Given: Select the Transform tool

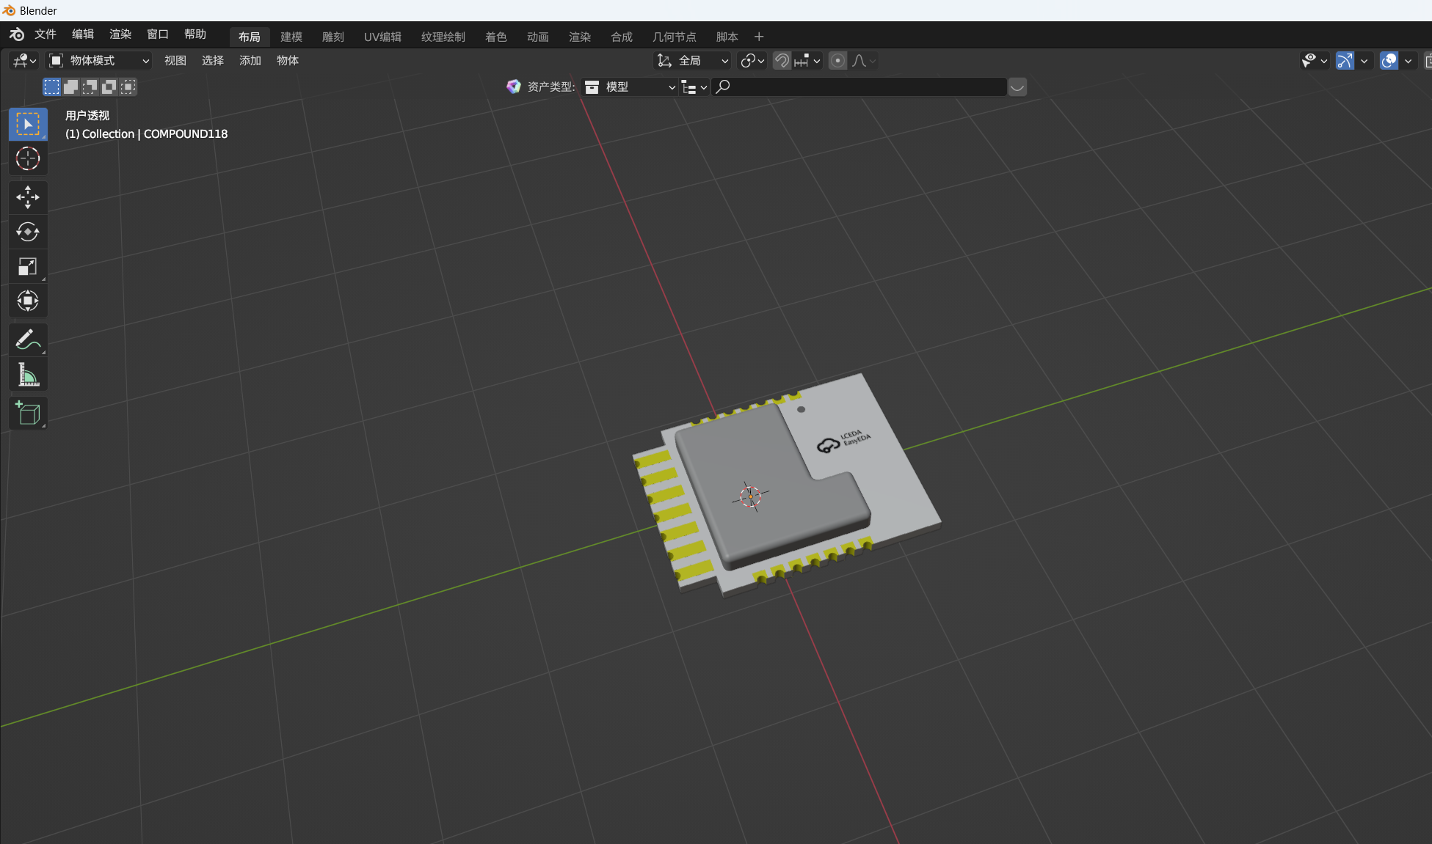Looking at the screenshot, I should (x=28, y=301).
